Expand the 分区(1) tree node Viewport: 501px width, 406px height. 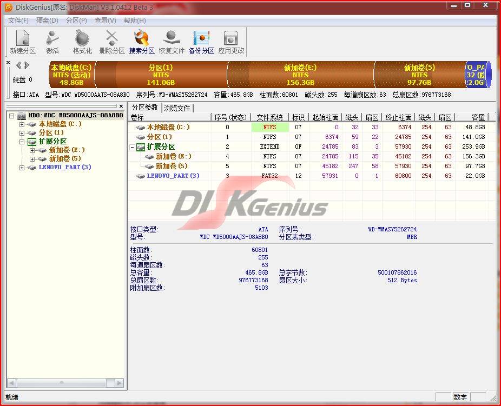(22, 133)
